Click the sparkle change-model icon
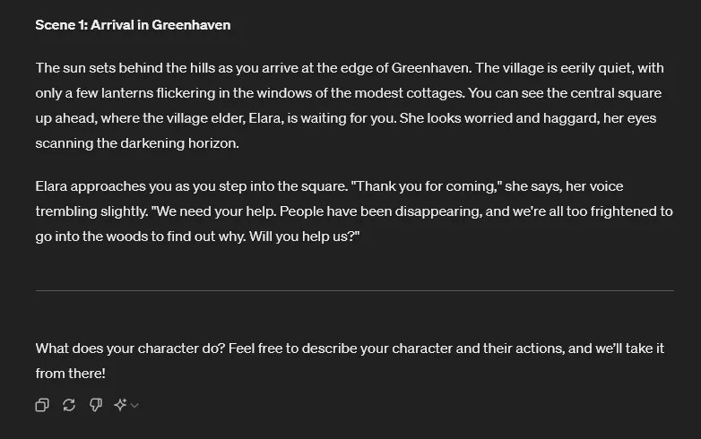The width and height of the screenshot is (701, 439). click(120, 405)
